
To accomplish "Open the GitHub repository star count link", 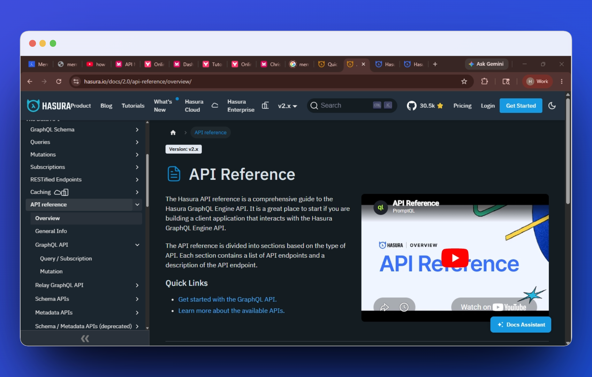I will 425,105.
